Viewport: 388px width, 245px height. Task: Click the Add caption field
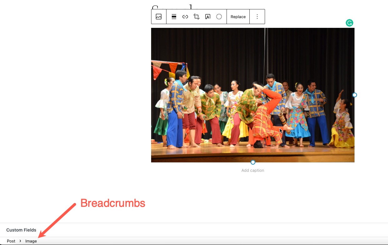pyautogui.click(x=253, y=171)
